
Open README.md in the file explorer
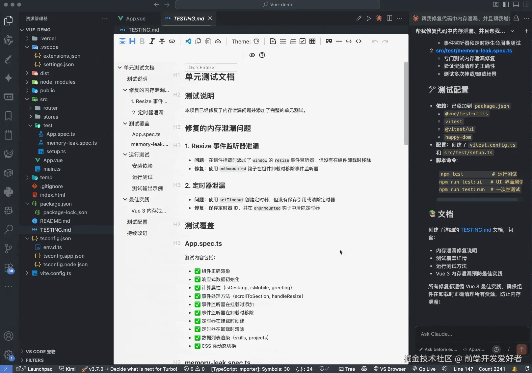(55, 221)
